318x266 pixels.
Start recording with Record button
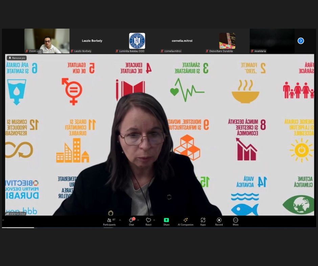pos(219,221)
